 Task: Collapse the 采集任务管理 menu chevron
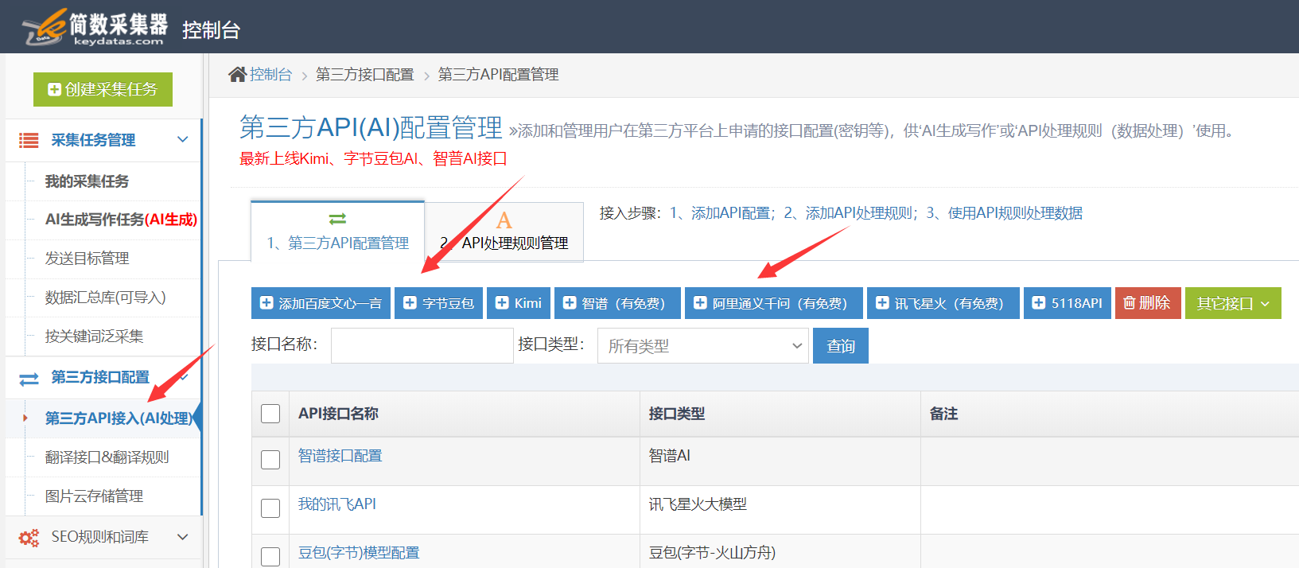coord(183,139)
